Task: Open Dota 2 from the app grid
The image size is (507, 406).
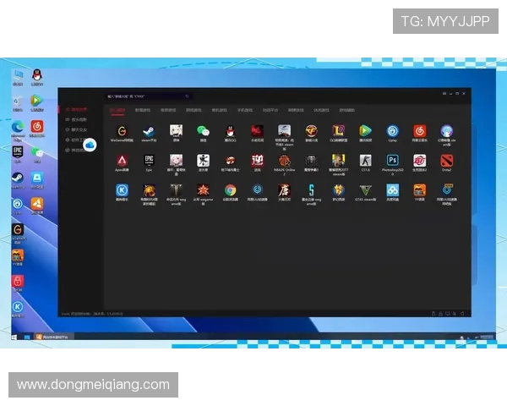Action: [447, 160]
